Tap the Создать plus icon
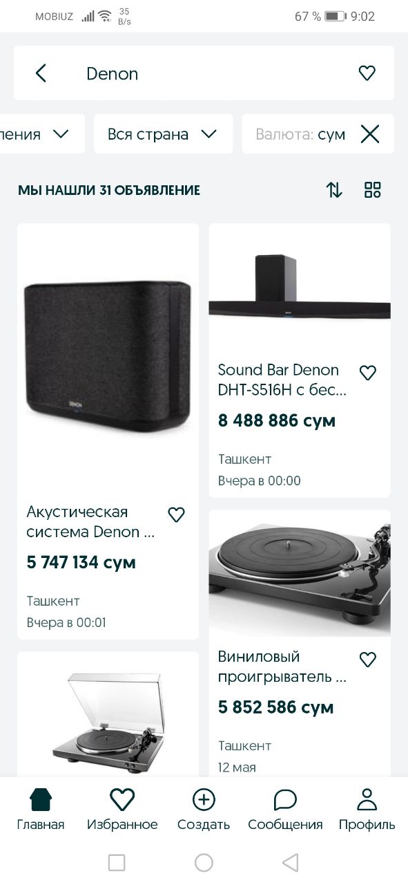This screenshot has height=885, width=408. pos(204,800)
